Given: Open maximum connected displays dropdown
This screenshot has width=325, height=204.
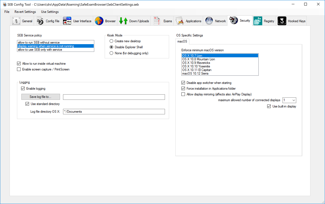Looking at the screenshot, I should coord(289,100).
